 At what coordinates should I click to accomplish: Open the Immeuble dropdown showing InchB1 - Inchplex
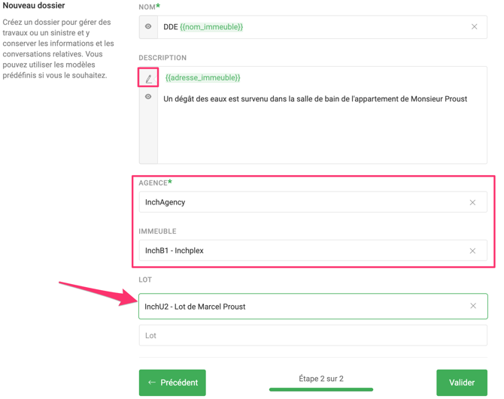coord(301,251)
